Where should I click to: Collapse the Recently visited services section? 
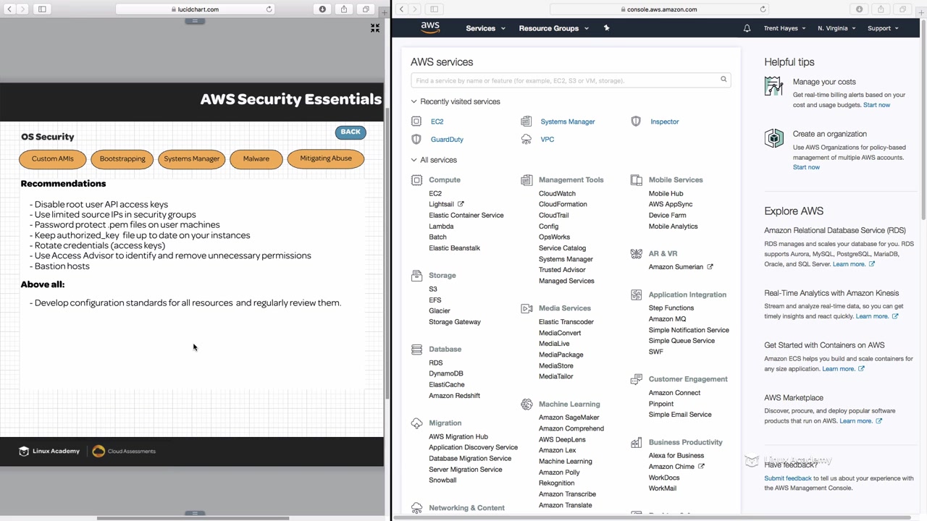(x=414, y=101)
